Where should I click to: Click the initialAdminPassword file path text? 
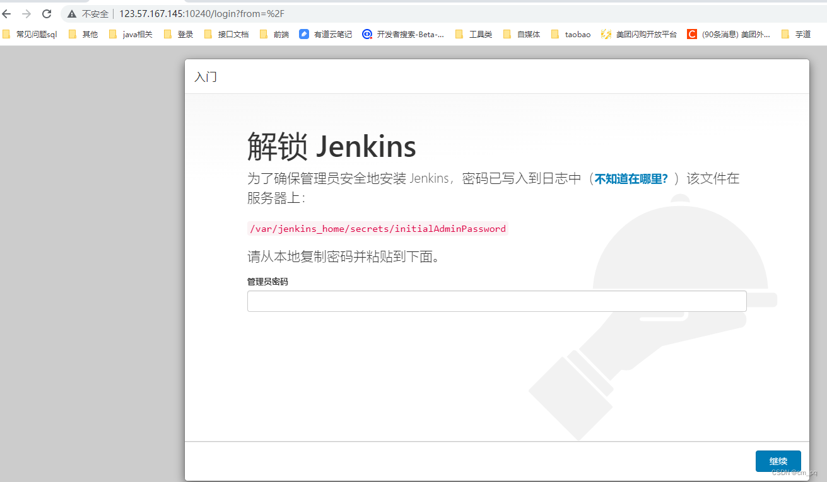[378, 229]
